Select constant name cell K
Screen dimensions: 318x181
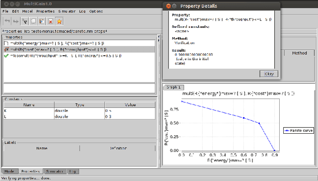click(x=29, y=110)
